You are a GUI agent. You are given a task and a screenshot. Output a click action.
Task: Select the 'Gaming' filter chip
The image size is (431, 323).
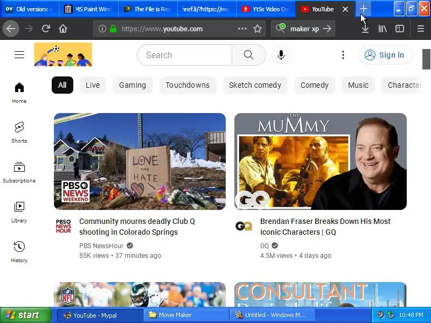133,85
